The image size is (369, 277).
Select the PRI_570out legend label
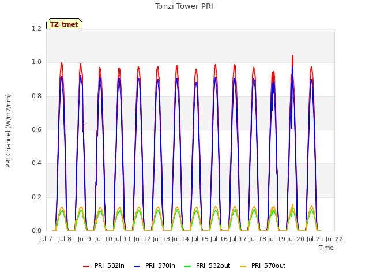click(268, 265)
